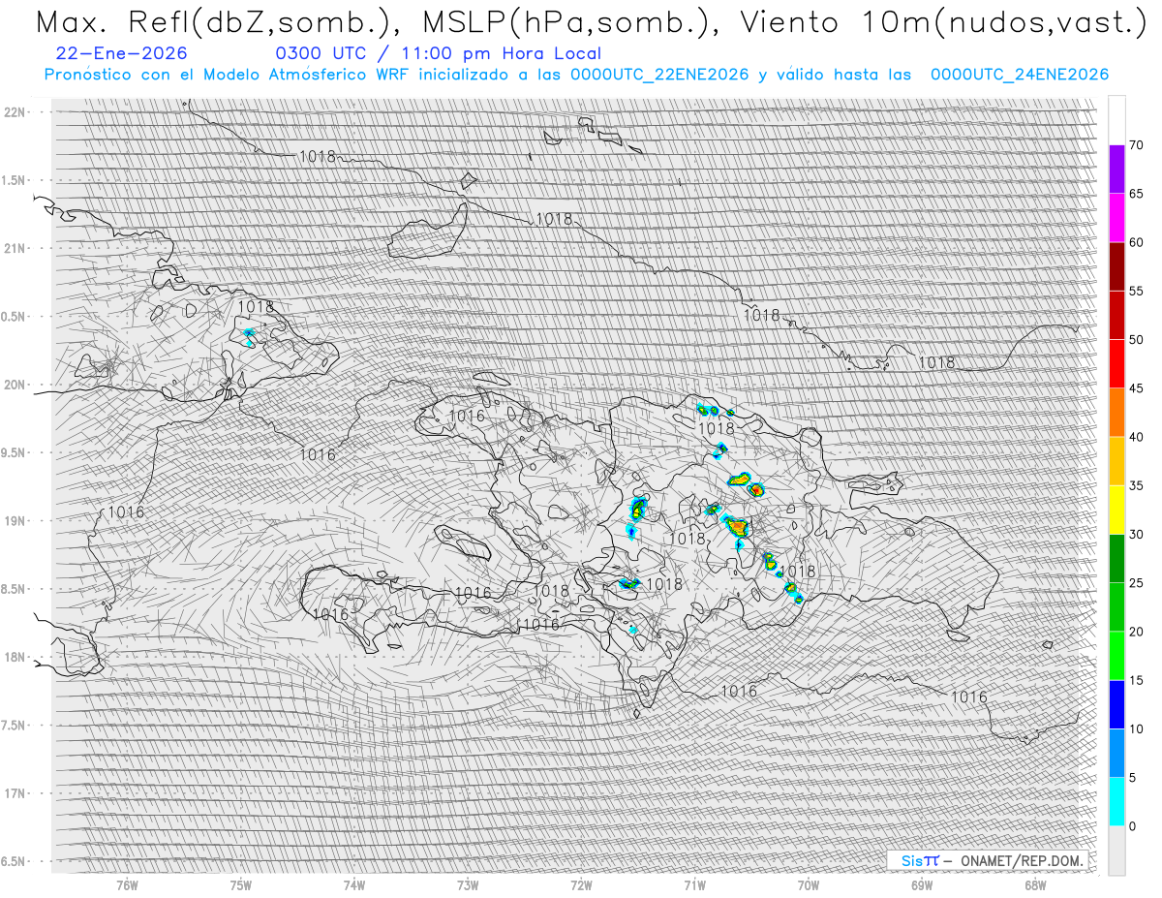
Task: Click the '19N' latitude axis label
Action: point(15,520)
